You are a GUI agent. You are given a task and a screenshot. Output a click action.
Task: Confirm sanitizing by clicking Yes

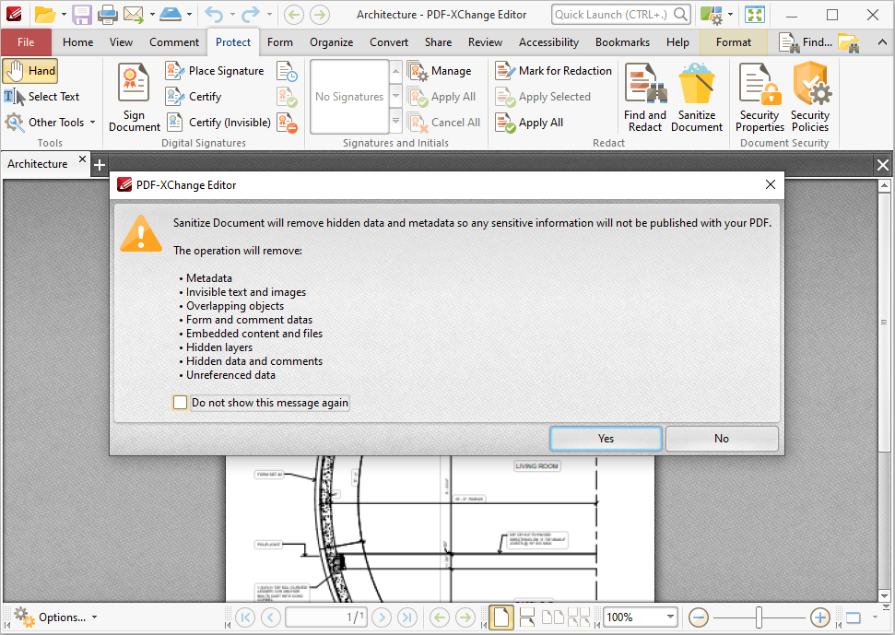[606, 438]
